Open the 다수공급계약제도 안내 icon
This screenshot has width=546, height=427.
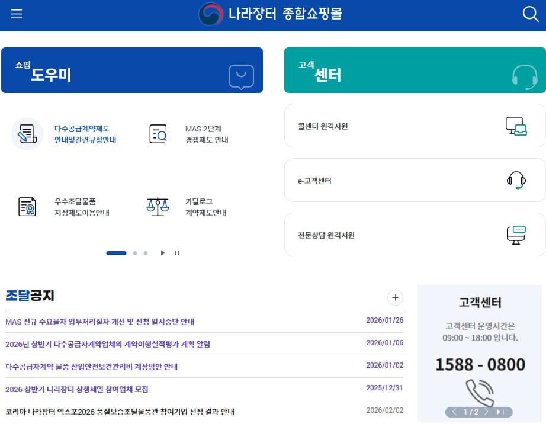pyautogui.click(x=27, y=134)
